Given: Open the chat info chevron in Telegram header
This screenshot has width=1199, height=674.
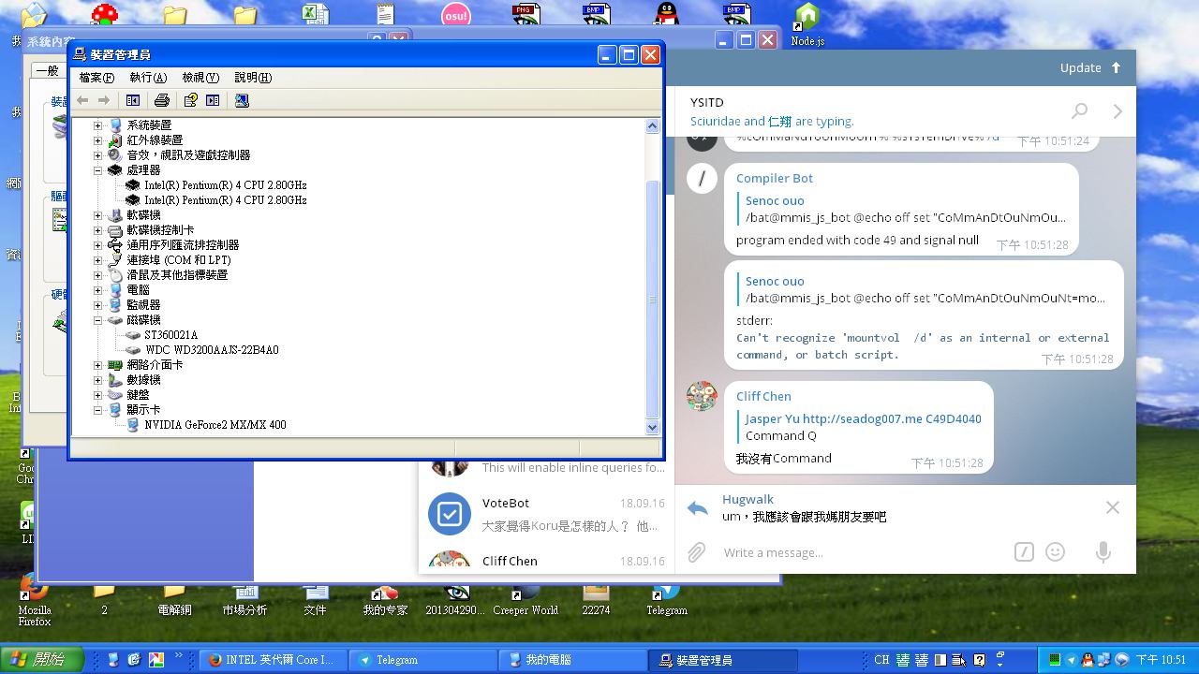Looking at the screenshot, I should pos(1118,111).
